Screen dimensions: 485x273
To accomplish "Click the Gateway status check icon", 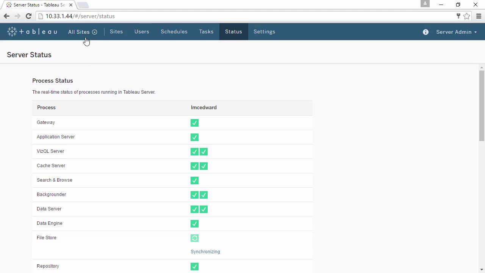I will coord(194,123).
